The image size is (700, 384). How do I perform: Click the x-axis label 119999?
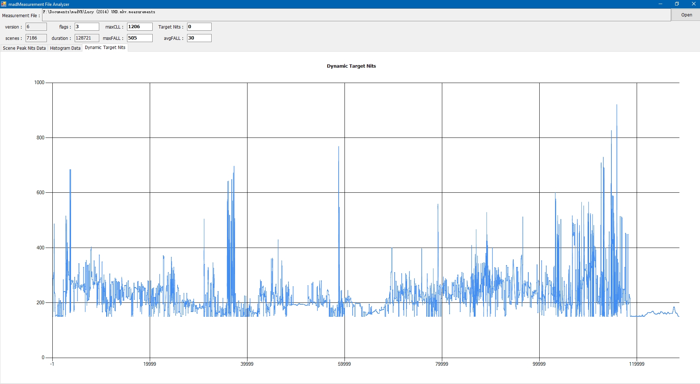[x=637, y=364]
